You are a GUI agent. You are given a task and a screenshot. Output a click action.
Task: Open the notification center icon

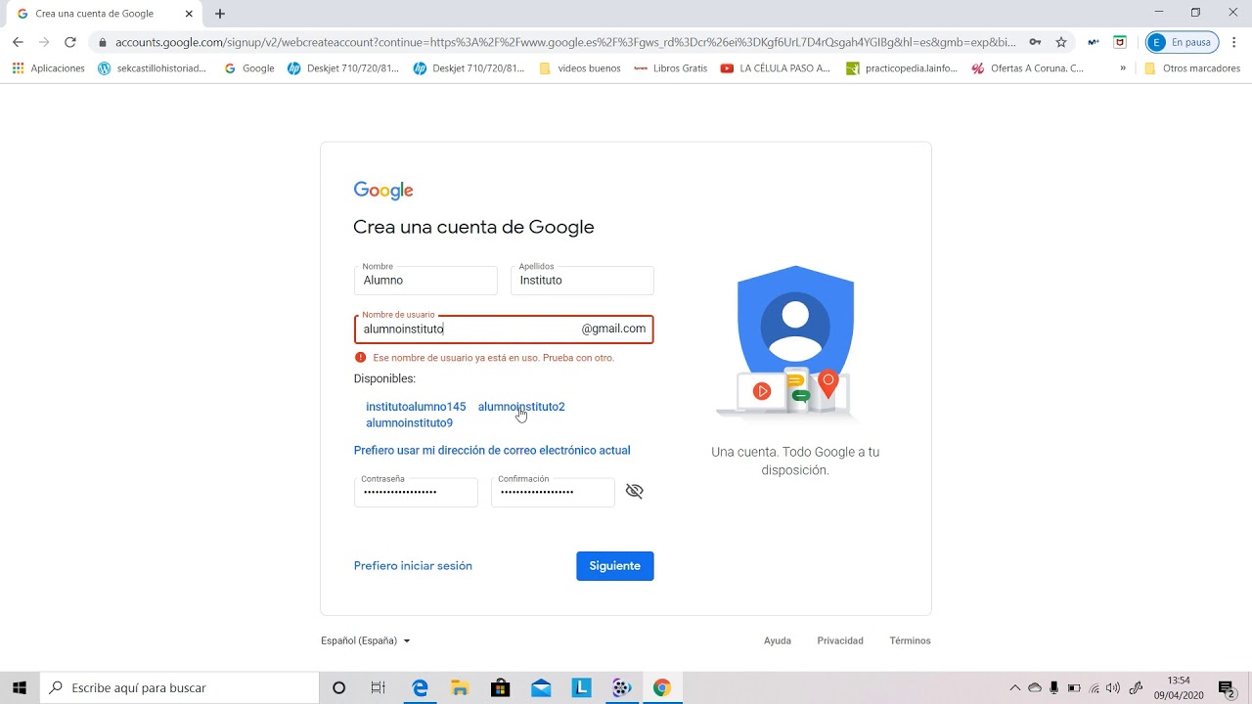click(1227, 688)
